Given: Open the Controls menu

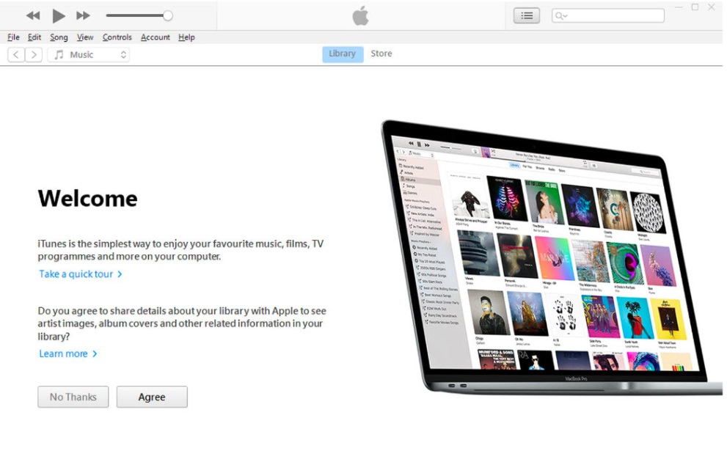Looking at the screenshot, I should [117, 37].
